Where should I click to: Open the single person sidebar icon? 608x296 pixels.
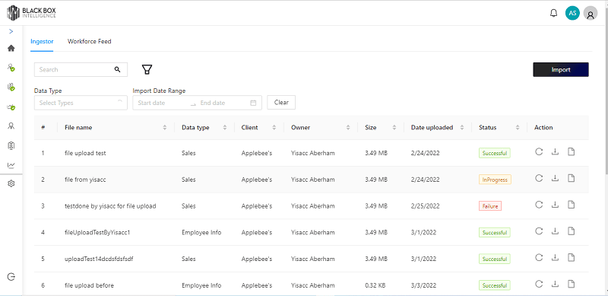point(11,126)
